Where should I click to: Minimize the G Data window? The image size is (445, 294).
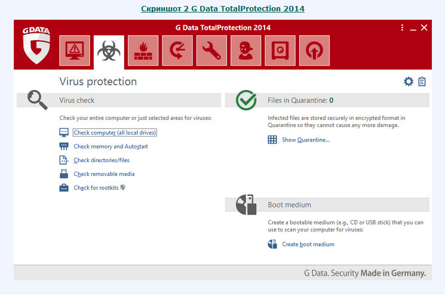click(413, 29)
